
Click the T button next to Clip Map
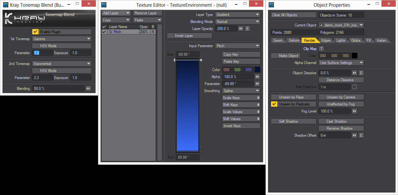click(x=322, y=49)
